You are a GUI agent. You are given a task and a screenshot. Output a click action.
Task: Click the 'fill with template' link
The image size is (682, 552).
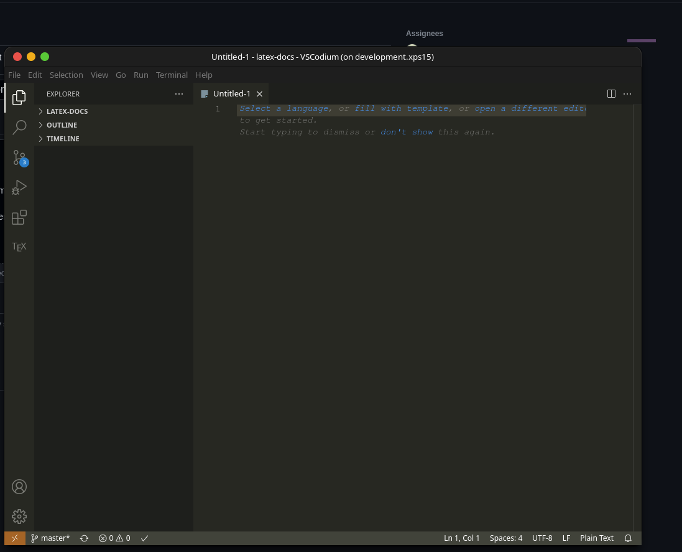401,108
